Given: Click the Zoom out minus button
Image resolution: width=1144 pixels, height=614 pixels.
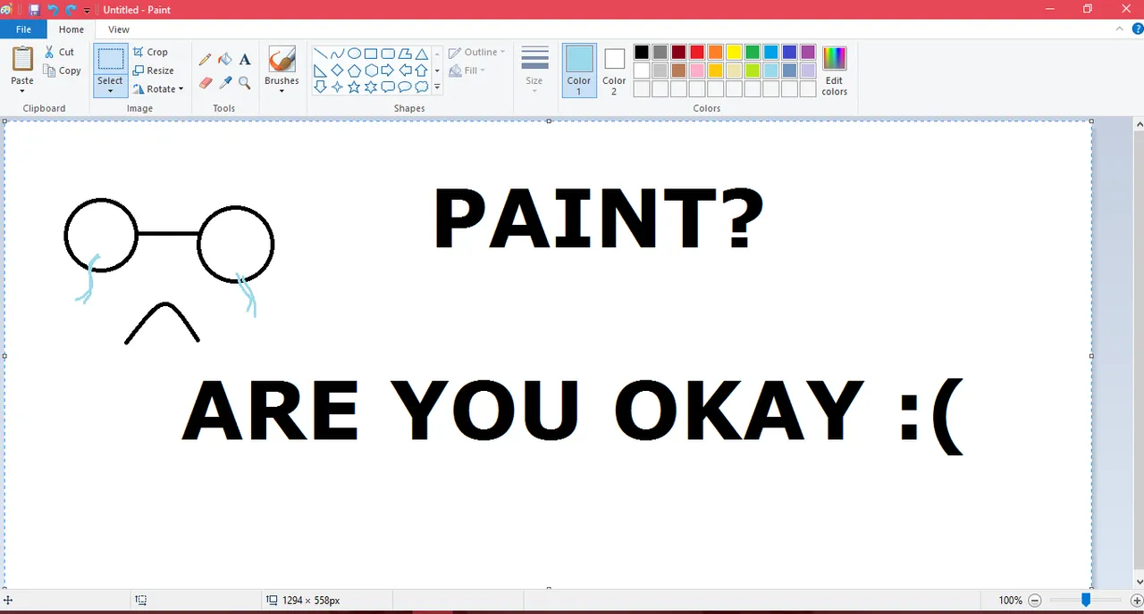Looking at the screenshot, I should point(1035,601).
